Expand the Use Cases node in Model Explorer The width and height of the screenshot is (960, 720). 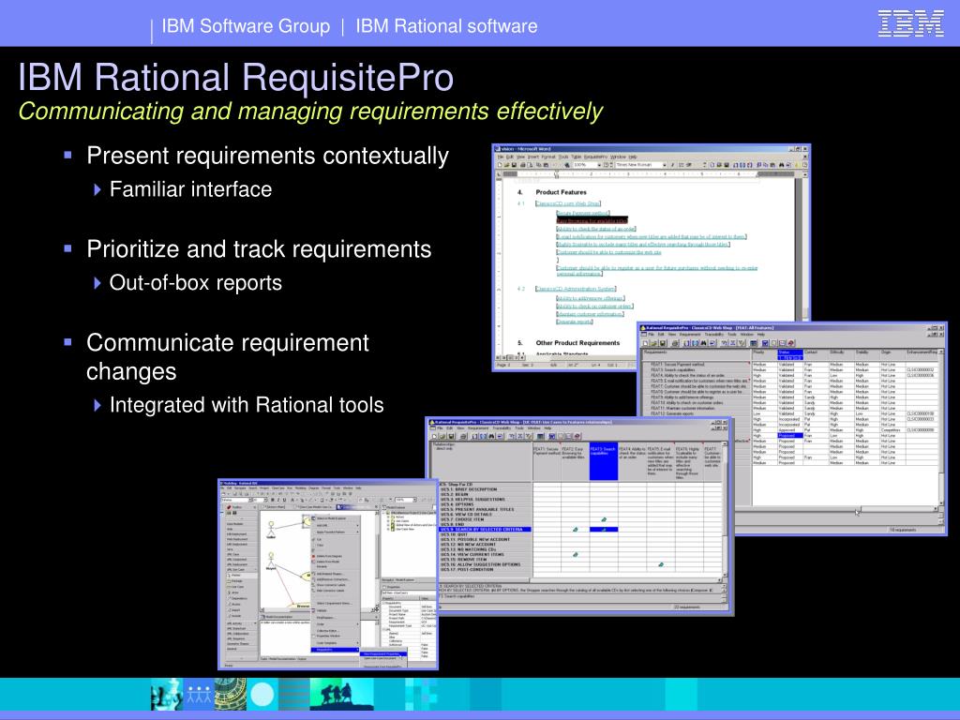pos(388,521)
